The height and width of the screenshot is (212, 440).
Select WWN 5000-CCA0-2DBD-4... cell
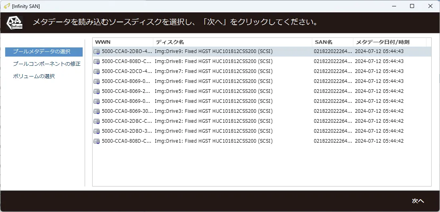point(127,51)
